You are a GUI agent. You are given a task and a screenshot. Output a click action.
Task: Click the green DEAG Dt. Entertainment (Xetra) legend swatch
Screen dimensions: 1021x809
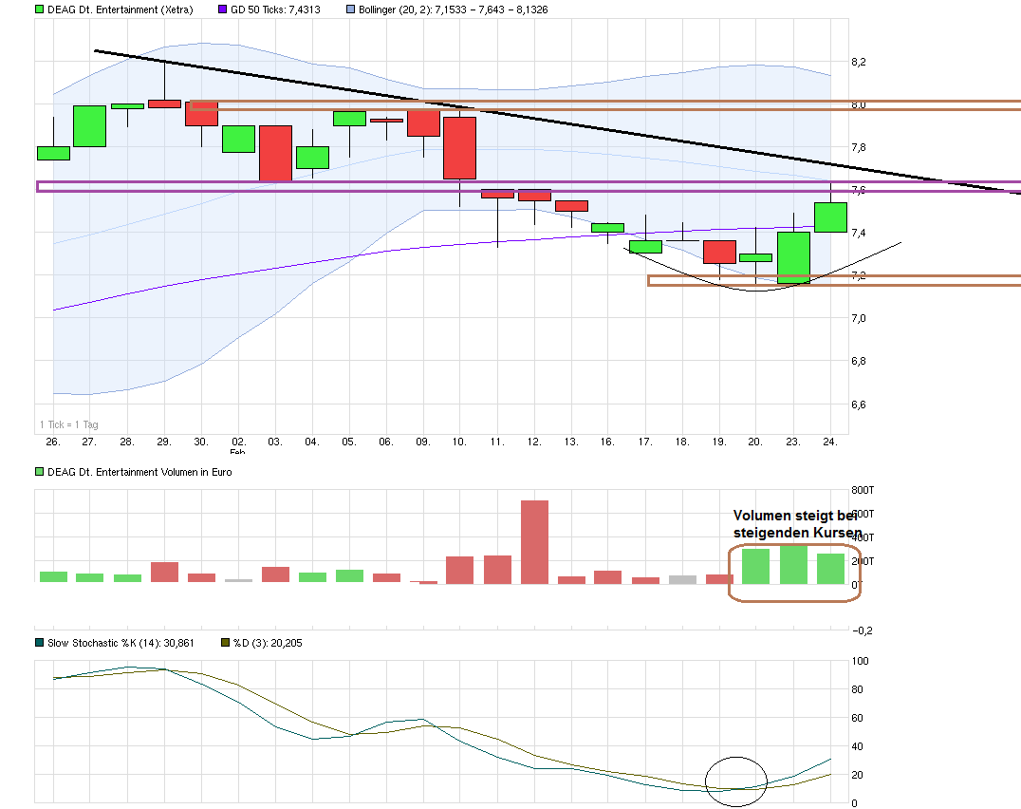[x=40, y=9]
